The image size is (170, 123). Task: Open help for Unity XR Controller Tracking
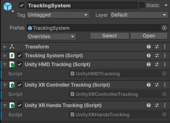(x=149, y=85)
